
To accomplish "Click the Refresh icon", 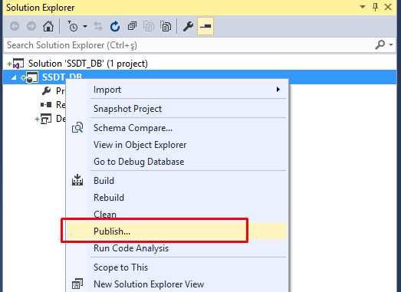I will click(115, 26).
